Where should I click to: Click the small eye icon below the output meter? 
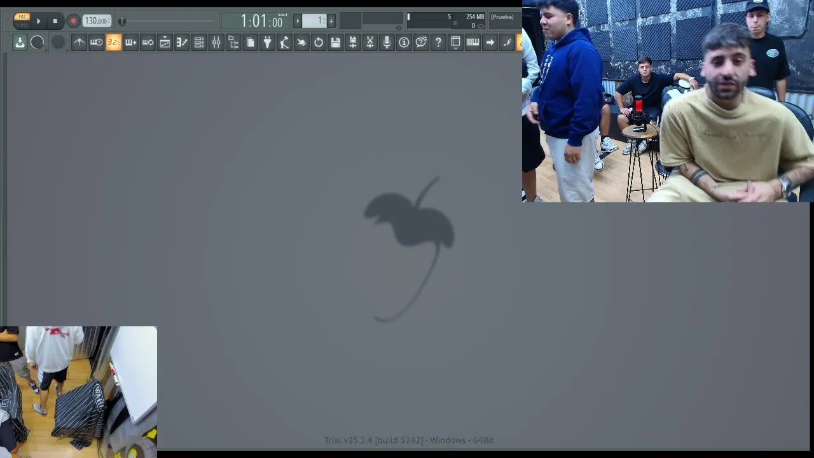pos(399,27)
